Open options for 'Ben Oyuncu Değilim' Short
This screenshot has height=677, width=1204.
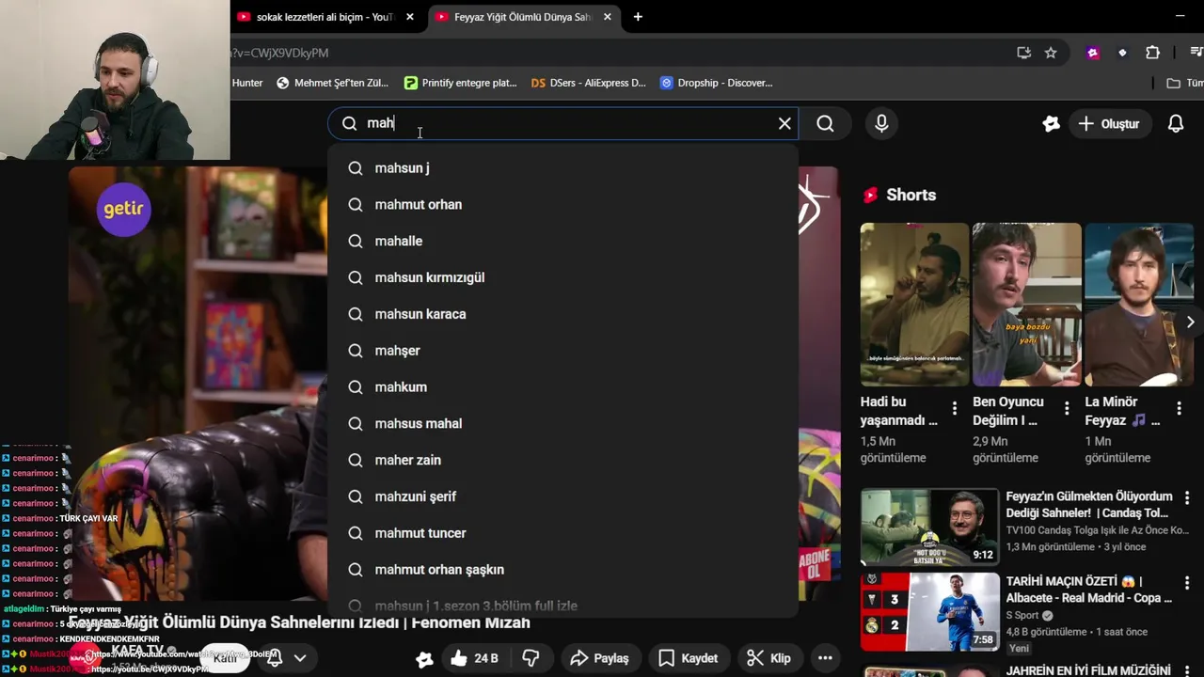pos(1067,408)
